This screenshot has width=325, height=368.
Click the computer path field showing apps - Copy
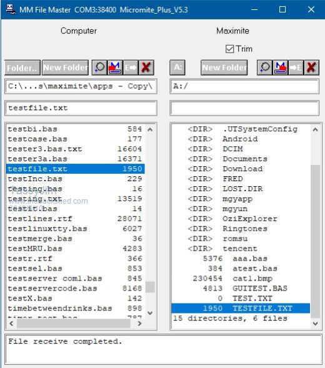click(x=81, y=86)
